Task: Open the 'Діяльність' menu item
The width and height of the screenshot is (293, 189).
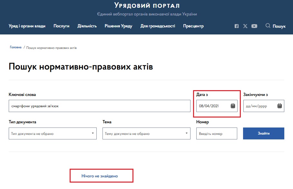Action: [x=87, y=26]
